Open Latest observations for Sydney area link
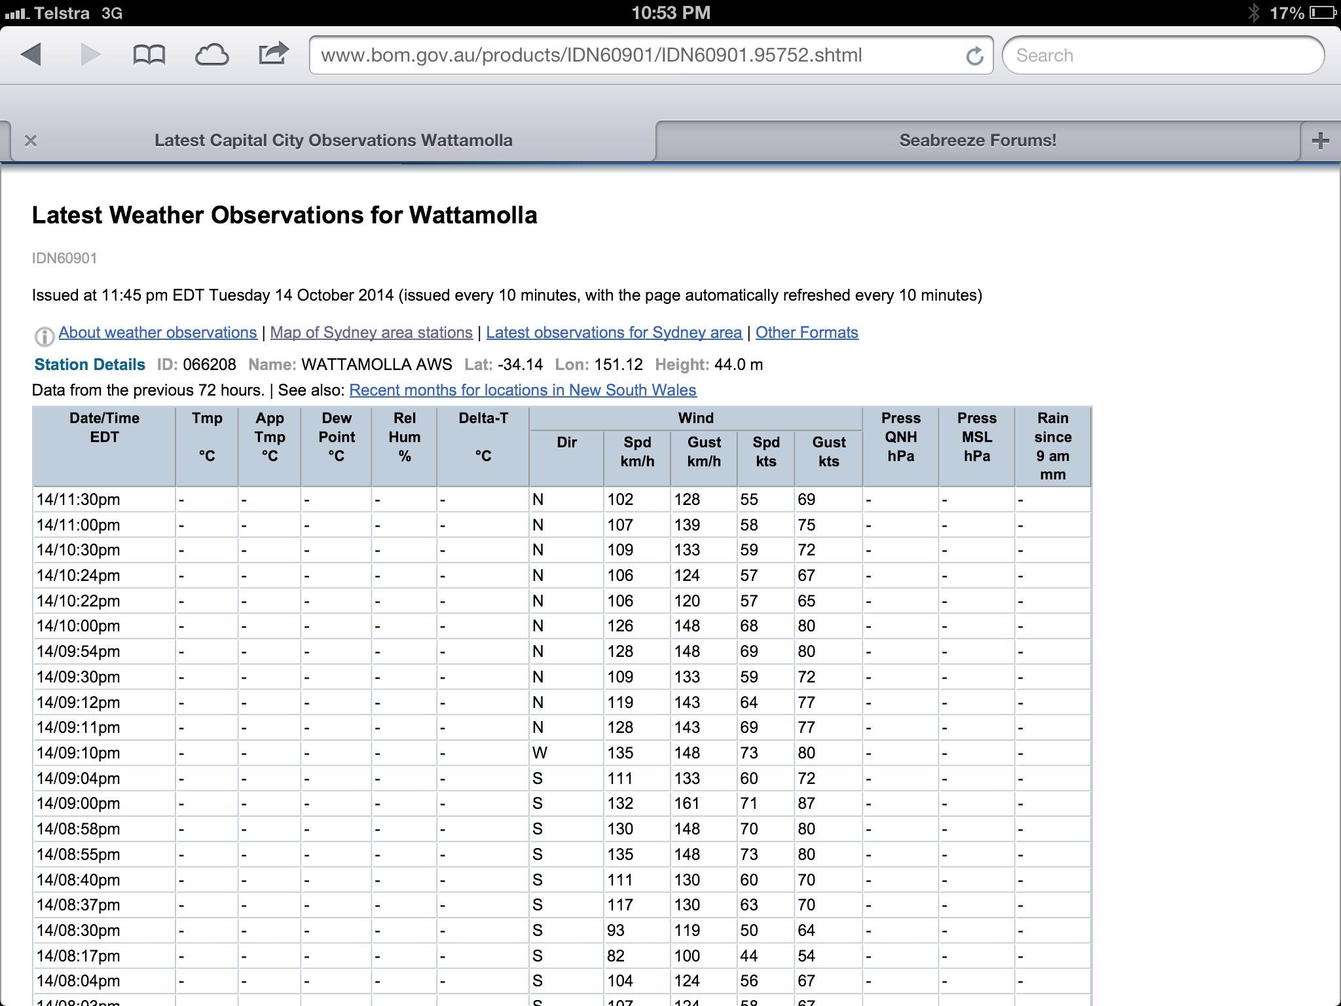This screenshot has width=1341, height=1006. (x=614, y=333)
